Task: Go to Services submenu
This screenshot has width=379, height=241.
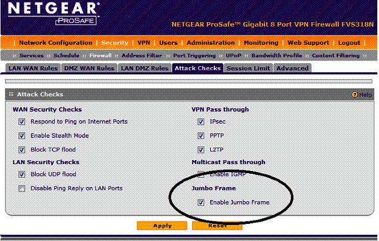Action: pyautogui.click(x=31, y=55)
